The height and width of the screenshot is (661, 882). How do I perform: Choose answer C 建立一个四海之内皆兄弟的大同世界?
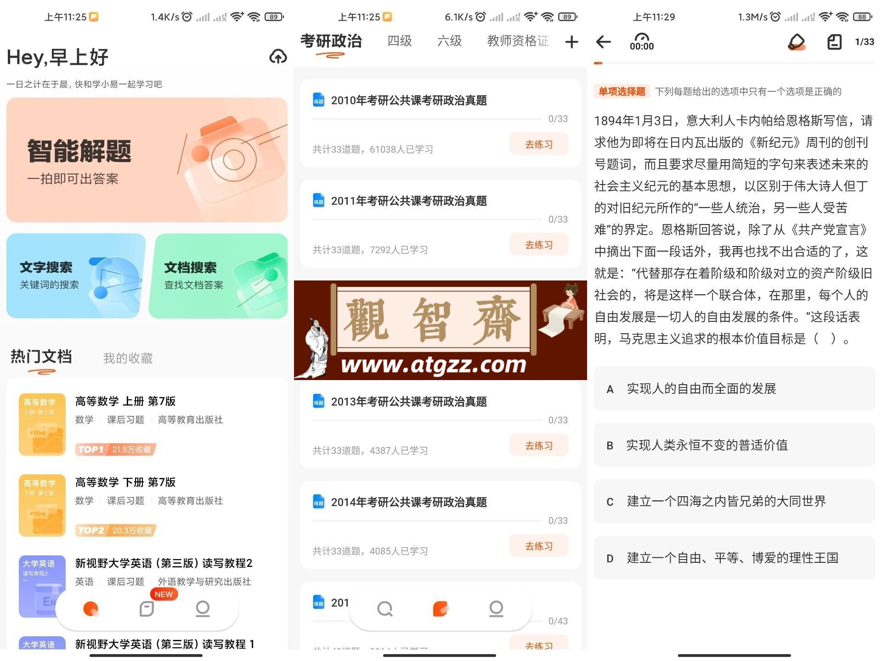tap(734, 501)
